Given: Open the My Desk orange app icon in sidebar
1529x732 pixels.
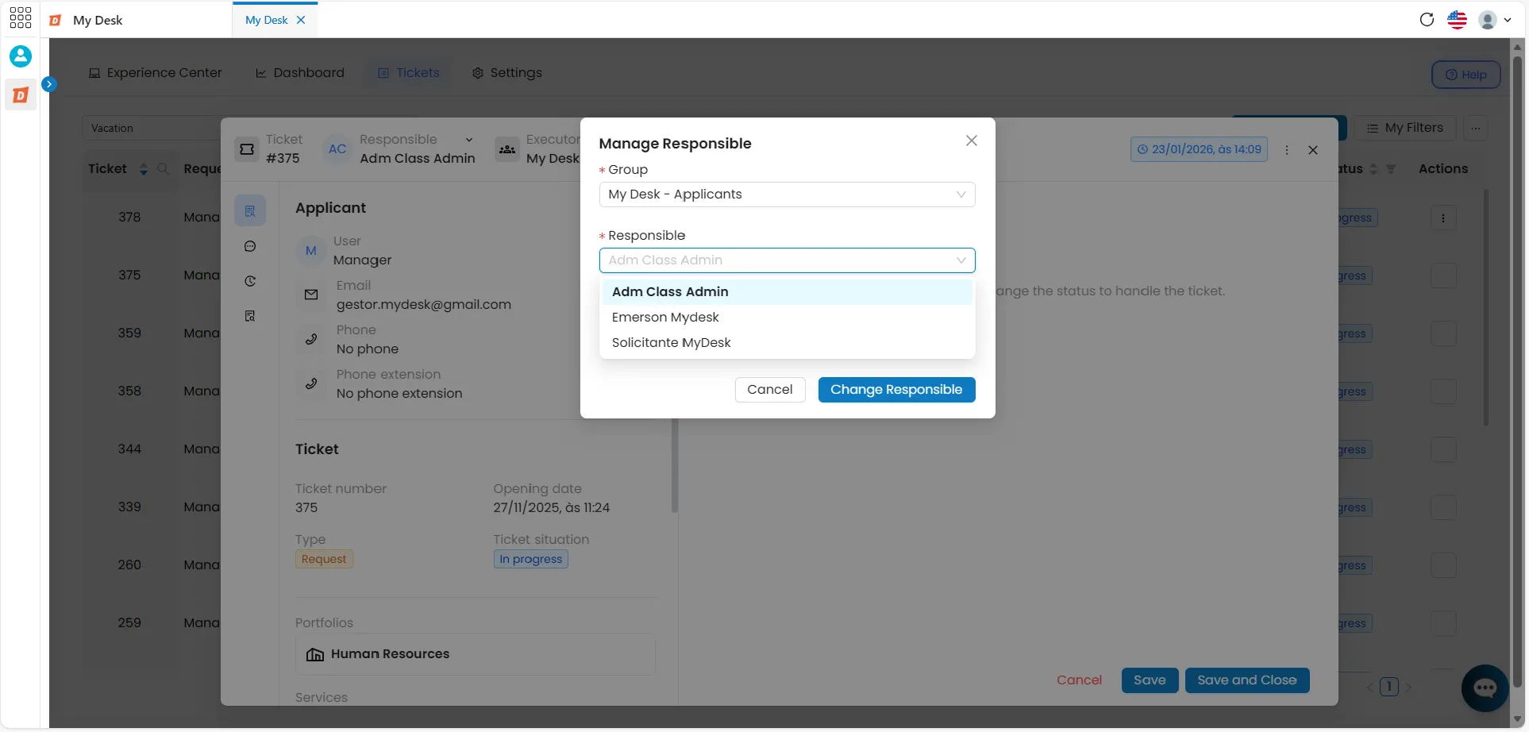Looking at the screenshot, I should pos(21,95).
